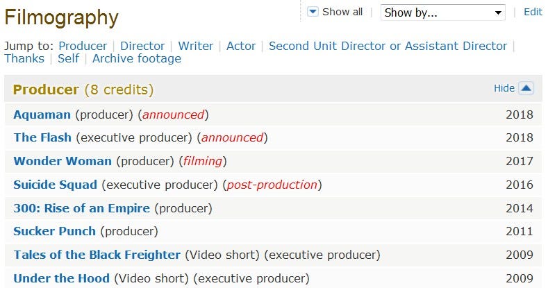Viewport: 548px width, 288px height.
Task: Jump to Archive footage section
Action: coord(137,58)
